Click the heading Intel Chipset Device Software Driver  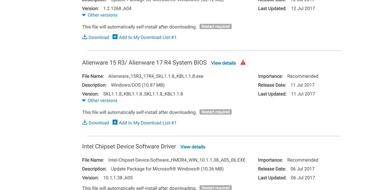click(129, 146)
